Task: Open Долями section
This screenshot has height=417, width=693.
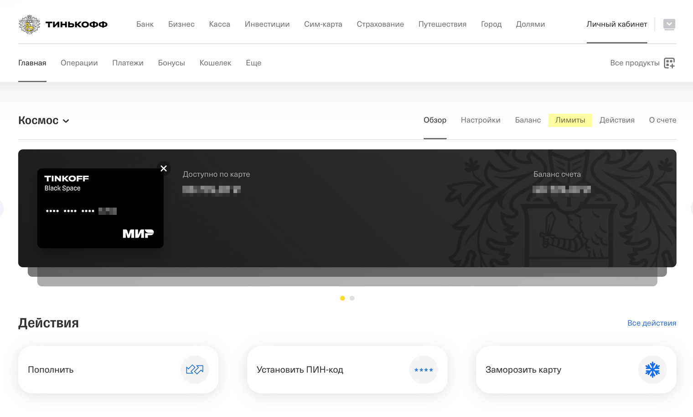Action: pyautogui.click(x=530, y=24)
